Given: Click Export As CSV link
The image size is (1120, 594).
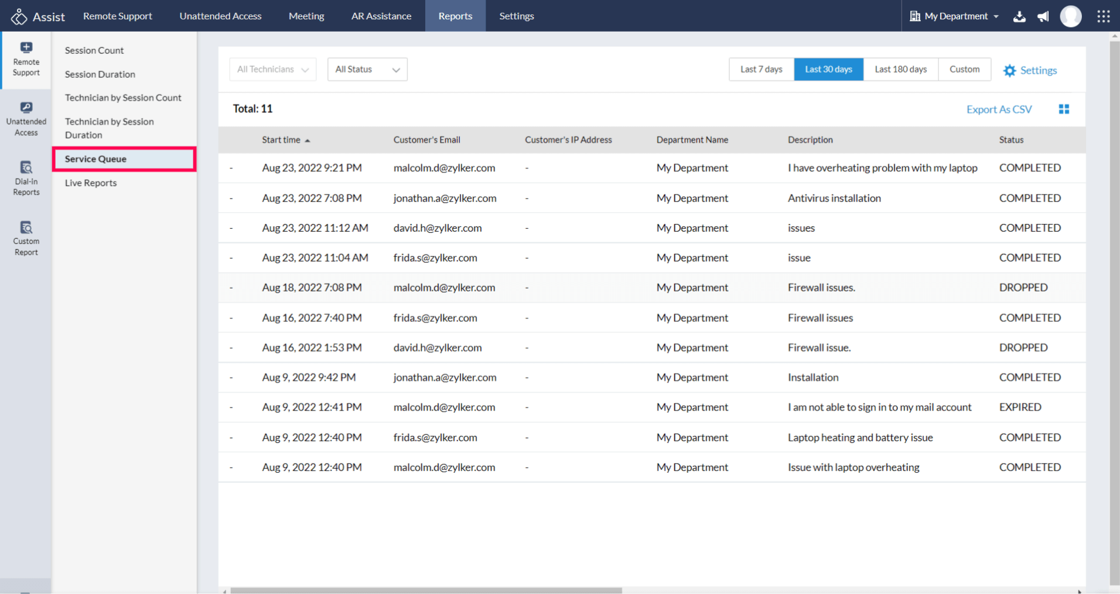Looking at the screenshot, I should (999, 109).
